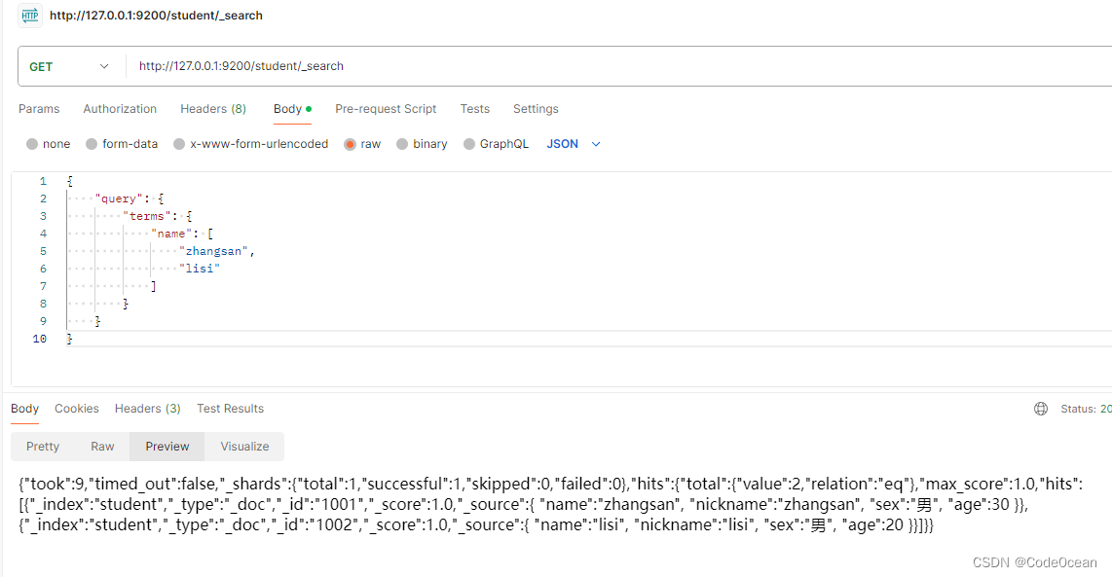Switch response view to Pretty
The height and width of the screenshot is (577, 1112).
(x=43, y=447)
